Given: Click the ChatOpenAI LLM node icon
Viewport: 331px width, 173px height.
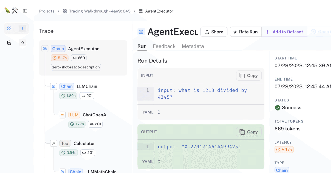Looking at the screenshot, I should (62, 115).
